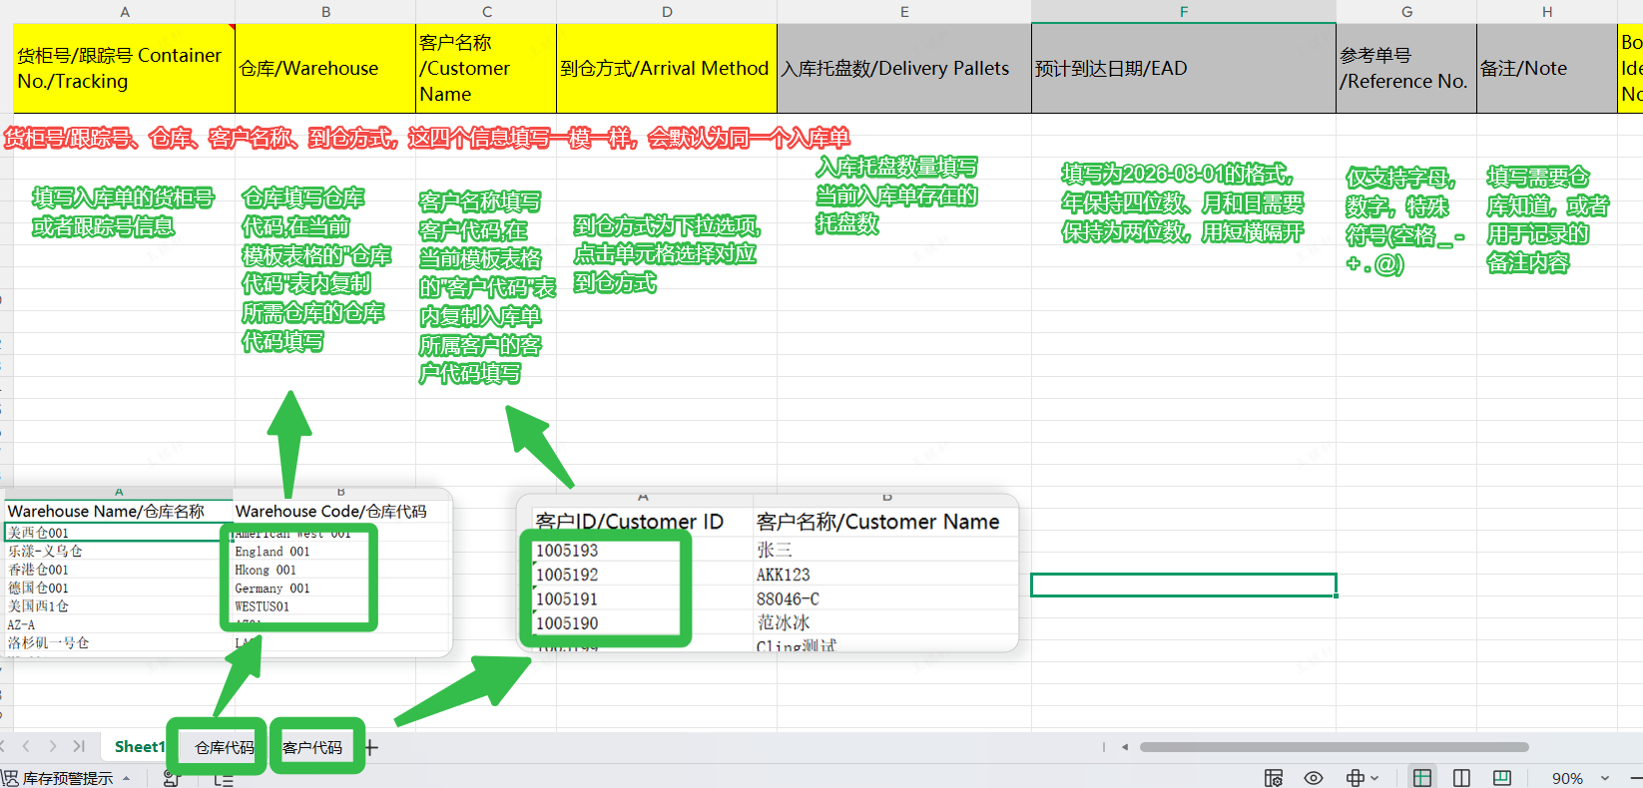Open the sheet settings icon in status bar
Viewport: 1643px width, 788px height.
click(1273, 778)
